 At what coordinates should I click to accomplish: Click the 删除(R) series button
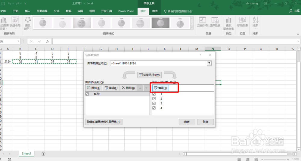tap(129, 88)
